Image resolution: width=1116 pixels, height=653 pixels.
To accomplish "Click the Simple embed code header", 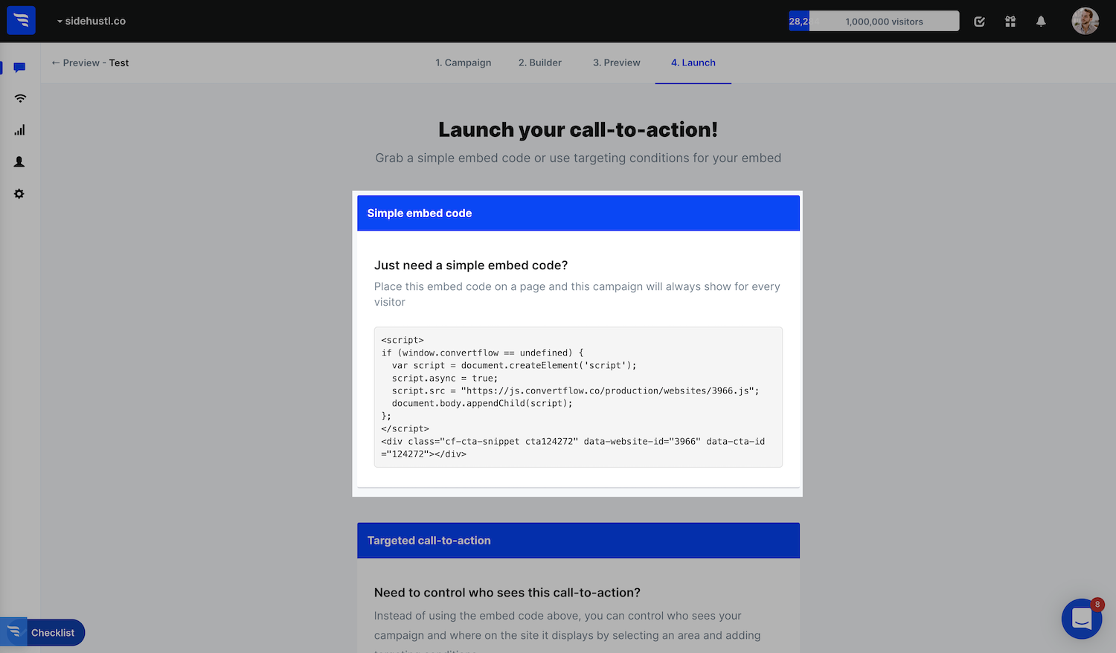I will [579, 213].
